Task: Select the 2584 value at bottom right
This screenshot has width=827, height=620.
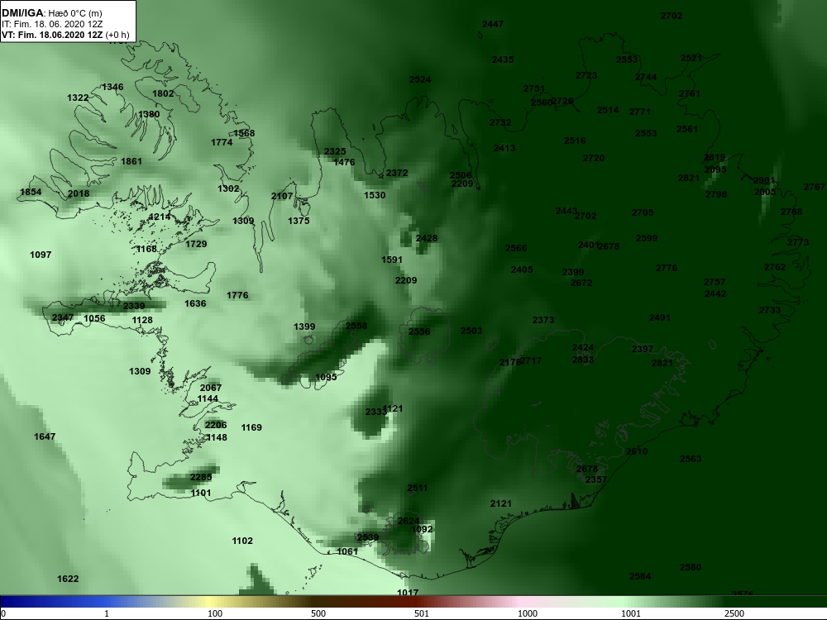Action: 640,576
